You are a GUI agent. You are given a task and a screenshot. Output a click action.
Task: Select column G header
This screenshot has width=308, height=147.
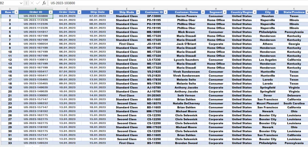tap(186, 9)
